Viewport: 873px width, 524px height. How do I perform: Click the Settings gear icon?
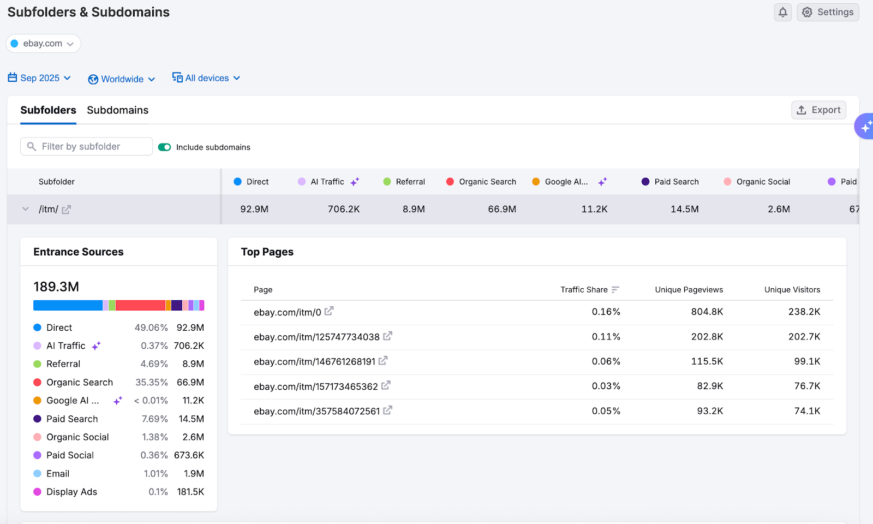(x=806, y=12)
